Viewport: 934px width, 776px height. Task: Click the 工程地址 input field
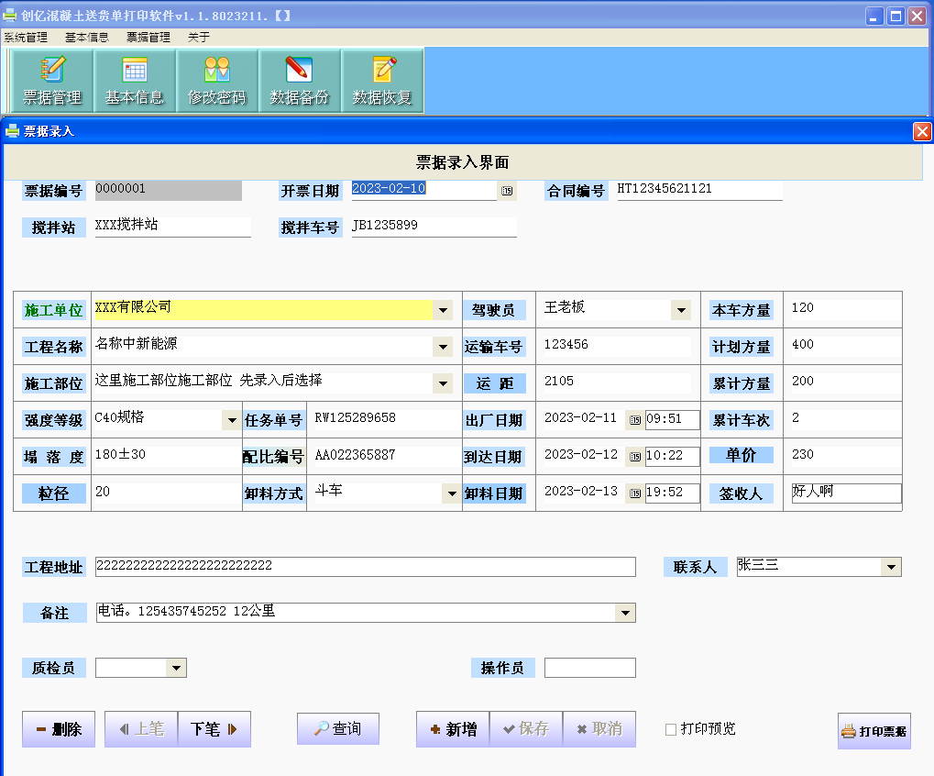click(366, 567)
